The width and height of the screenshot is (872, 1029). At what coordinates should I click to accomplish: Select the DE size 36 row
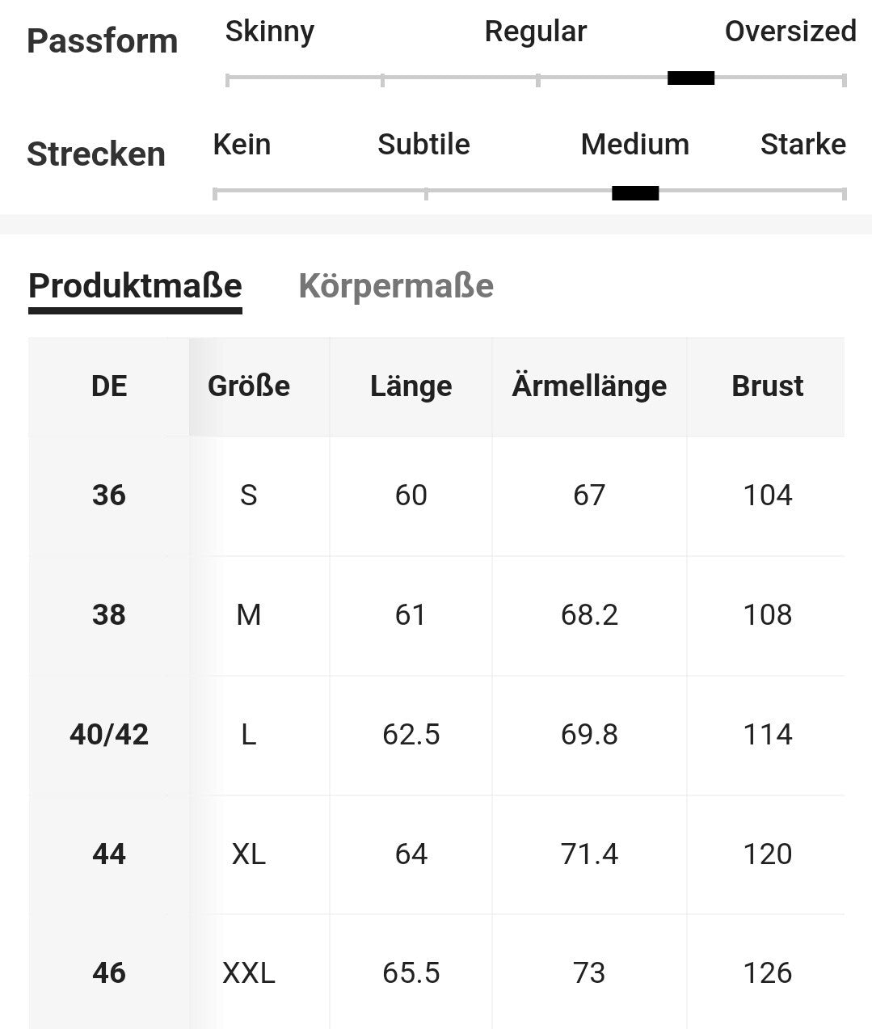point(109,495)
